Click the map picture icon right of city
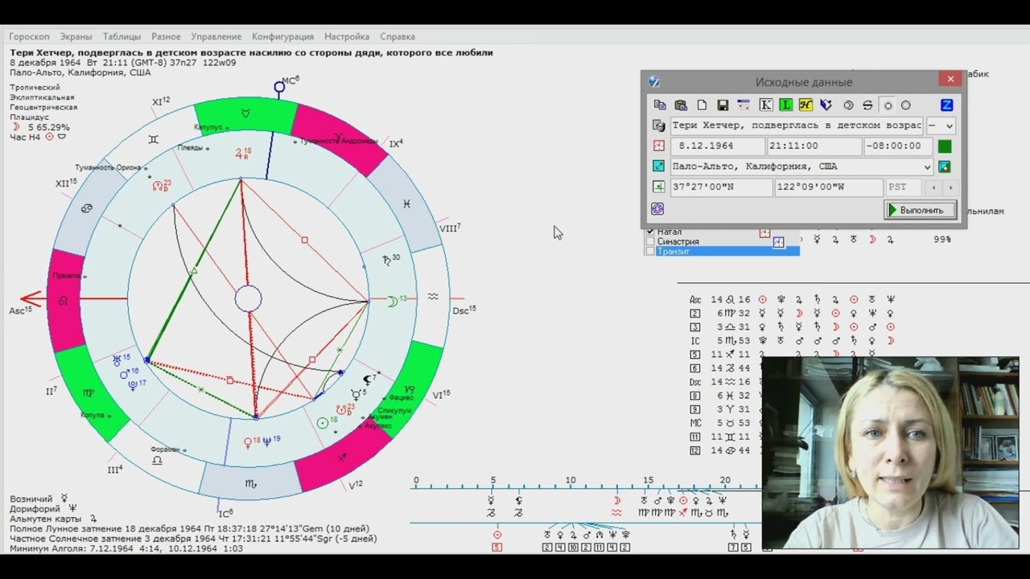 [x=945, y=166]
